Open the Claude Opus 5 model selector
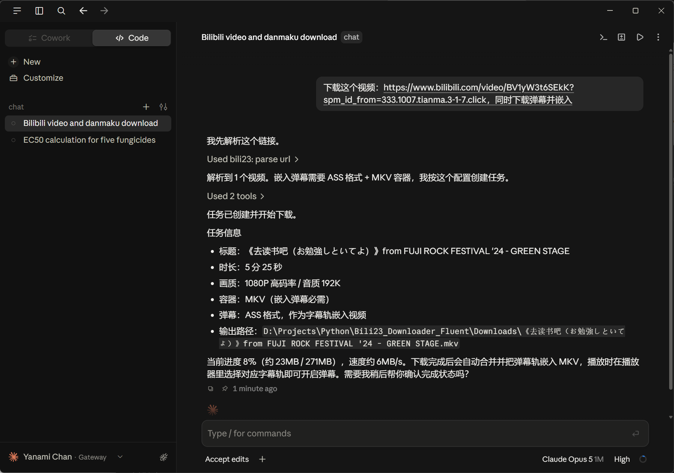 pyautogui.click(x=572, y=459)
